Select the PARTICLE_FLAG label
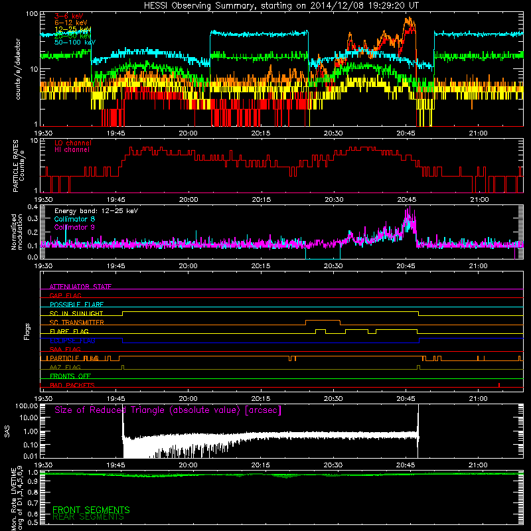The width and height of the screenshot is (531, 531). tap(74, 358)
